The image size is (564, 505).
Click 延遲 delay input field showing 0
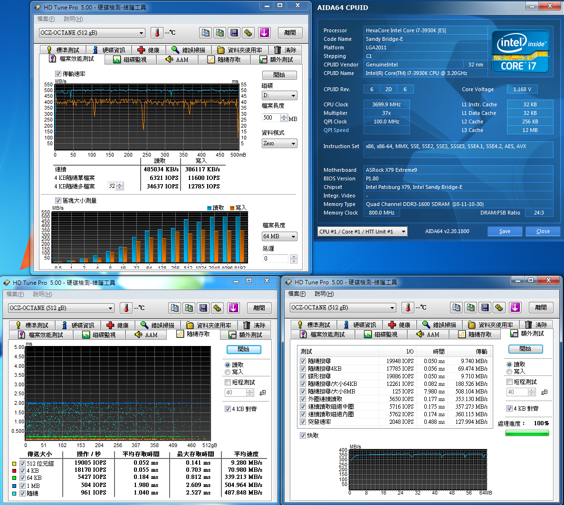pos(276,259)
